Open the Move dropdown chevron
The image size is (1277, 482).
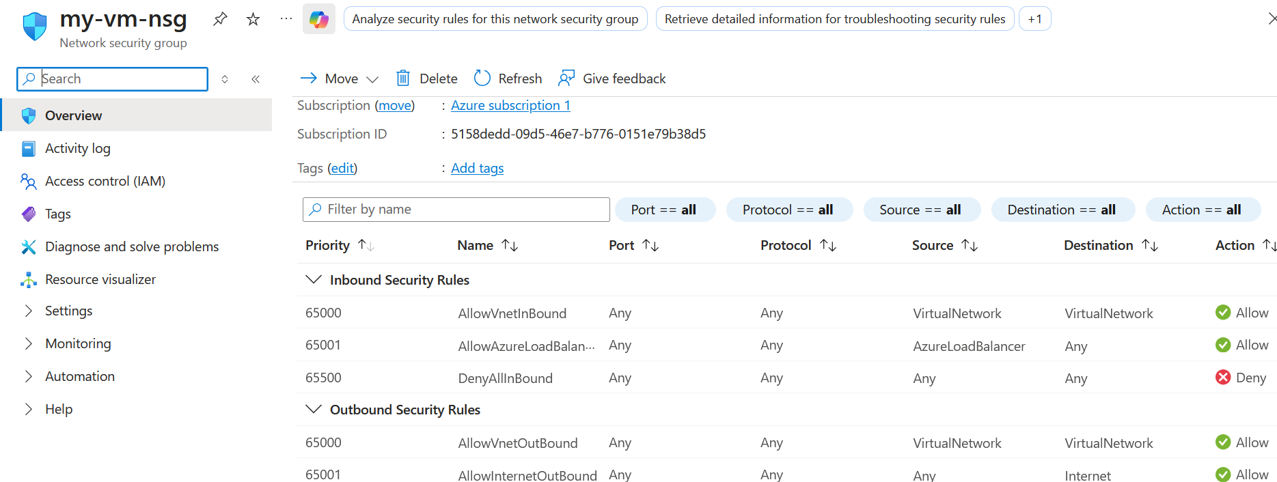pyautogui.click(x=372, y=79)
